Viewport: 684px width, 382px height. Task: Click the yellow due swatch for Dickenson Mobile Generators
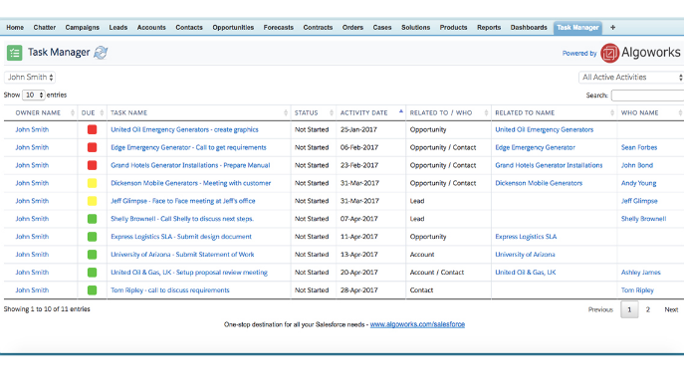(92, 183)
